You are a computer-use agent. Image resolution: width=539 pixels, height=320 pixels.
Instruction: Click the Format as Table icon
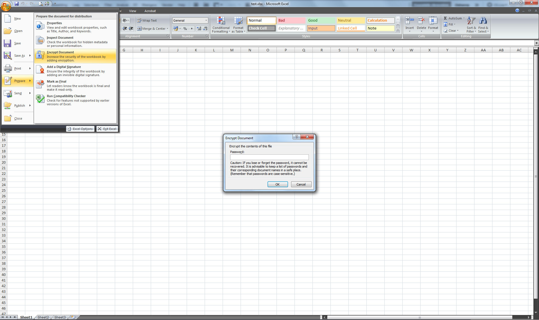(238, 25)
